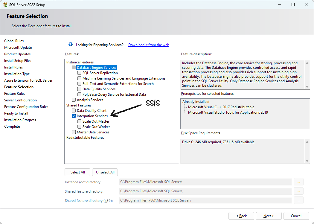The image size is (314, 224).
Task: Click the Instance root directory path field
Action: (x=205, y=182)
